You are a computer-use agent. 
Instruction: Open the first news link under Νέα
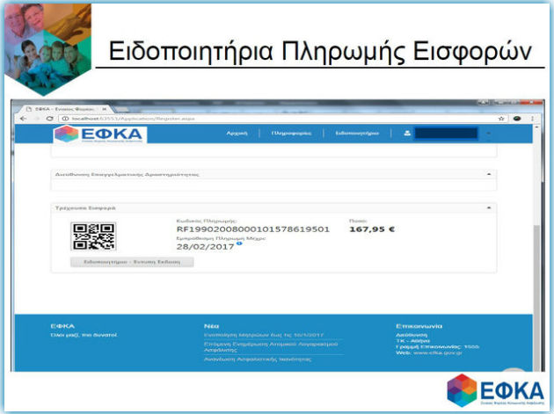point(264,335)
